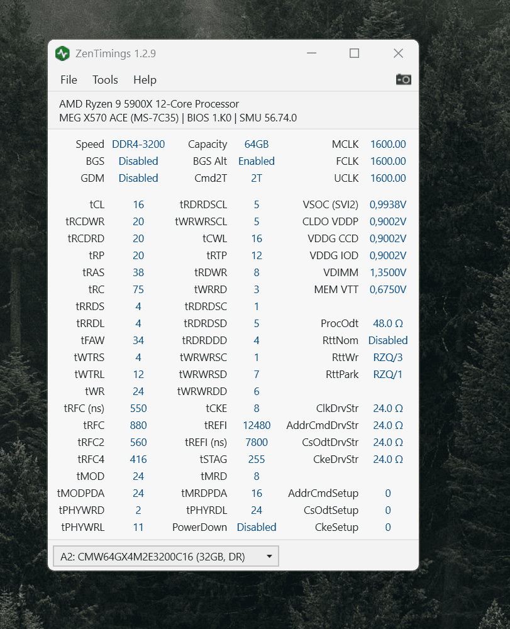Open the Help menu

145,80
